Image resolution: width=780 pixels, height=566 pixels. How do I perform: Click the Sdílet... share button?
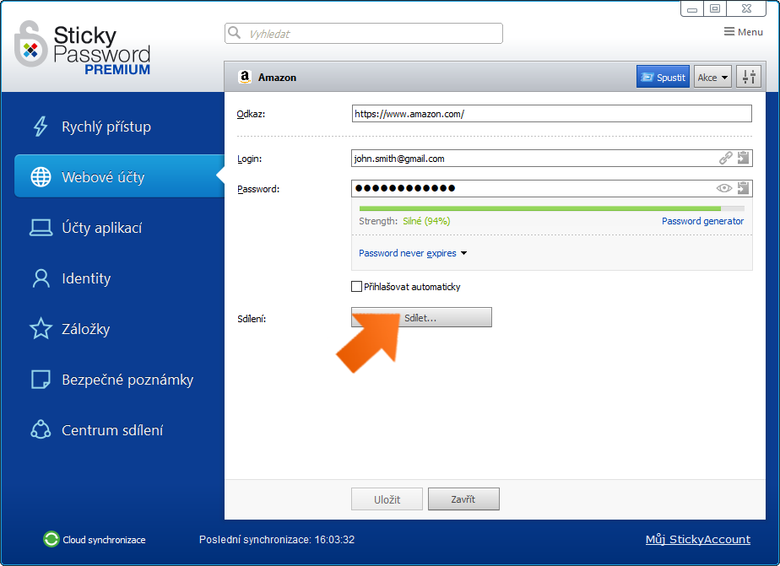point(421,317)
